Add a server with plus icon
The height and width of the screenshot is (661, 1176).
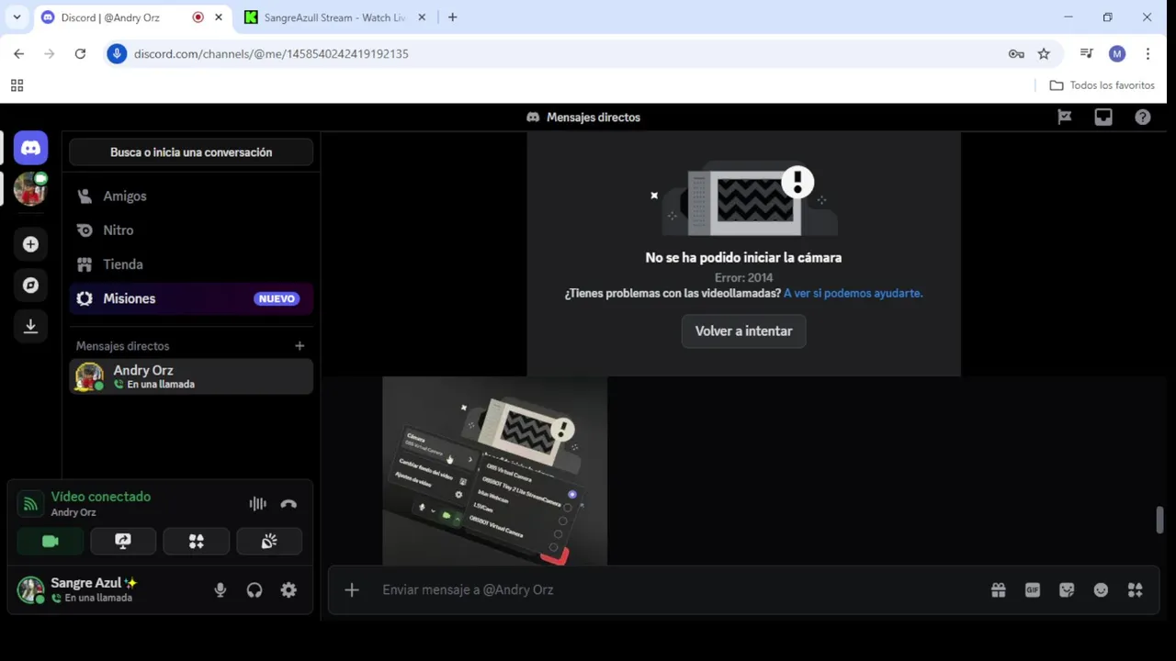(30, 244)
